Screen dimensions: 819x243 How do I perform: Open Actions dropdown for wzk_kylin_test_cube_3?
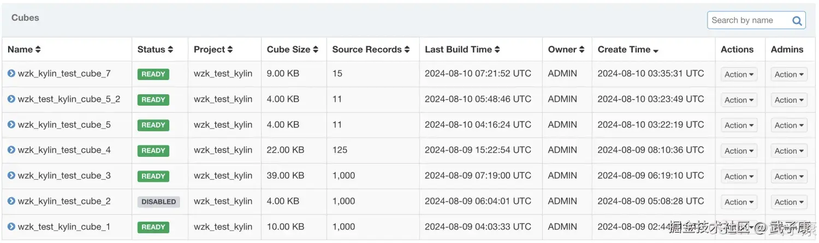[x=739, y=177]
